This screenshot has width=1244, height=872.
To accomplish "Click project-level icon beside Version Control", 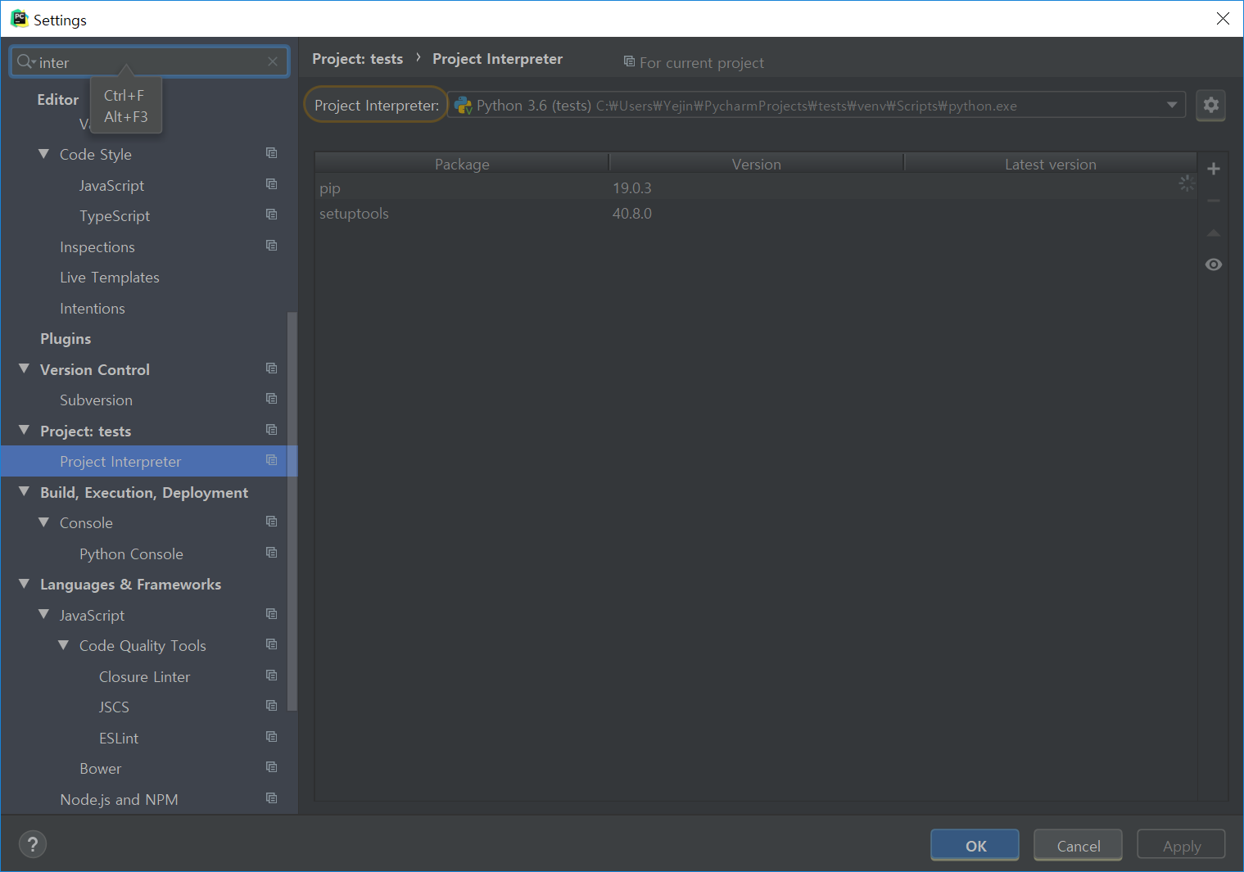I will coord(272,368).
